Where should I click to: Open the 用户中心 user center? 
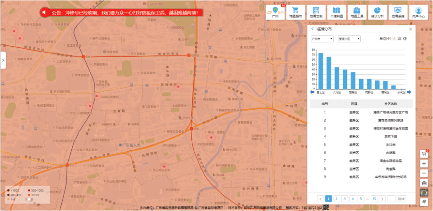point(418,12)
